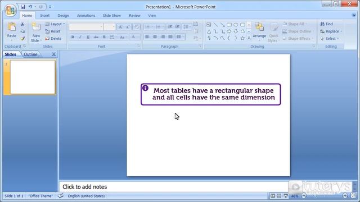Close the Slides/Outline pane
Screen dimensions: 360x202
pyautogui.click(x=53, y=54)
